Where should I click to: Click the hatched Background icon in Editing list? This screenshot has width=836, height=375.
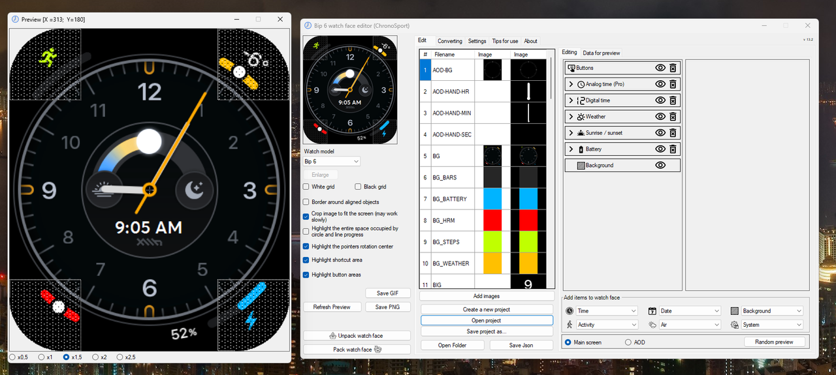[x=581, y=166]
